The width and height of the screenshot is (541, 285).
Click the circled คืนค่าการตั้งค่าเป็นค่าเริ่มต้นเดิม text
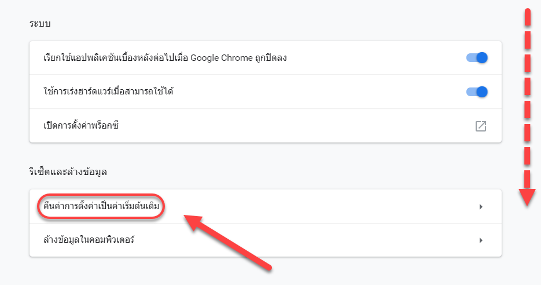click(101, 206)
